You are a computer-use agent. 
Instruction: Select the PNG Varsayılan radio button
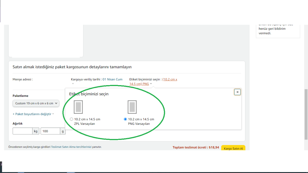(x=125, y=119)
